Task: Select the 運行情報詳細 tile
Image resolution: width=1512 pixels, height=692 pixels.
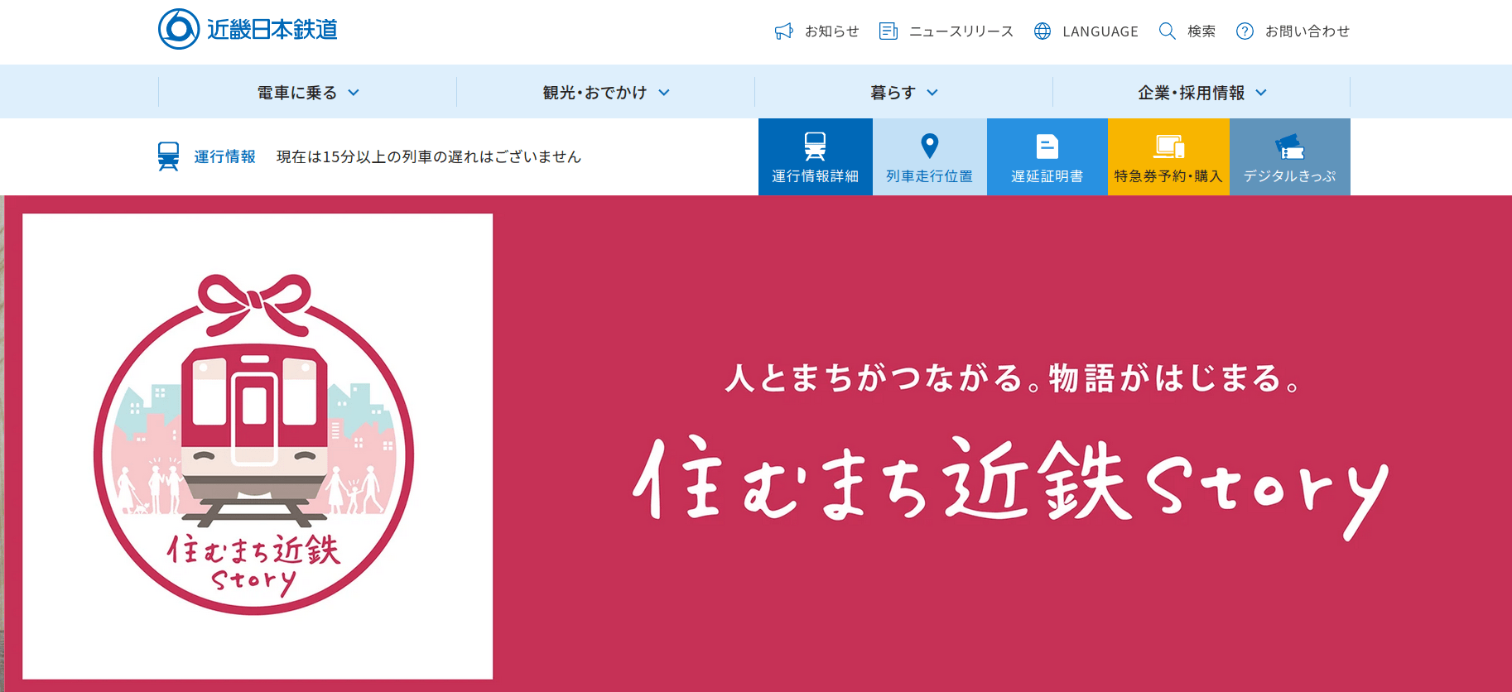Action: [815, 157]
